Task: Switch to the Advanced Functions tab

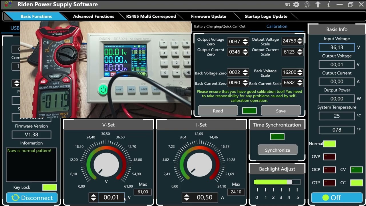Action: click(94, 16)
